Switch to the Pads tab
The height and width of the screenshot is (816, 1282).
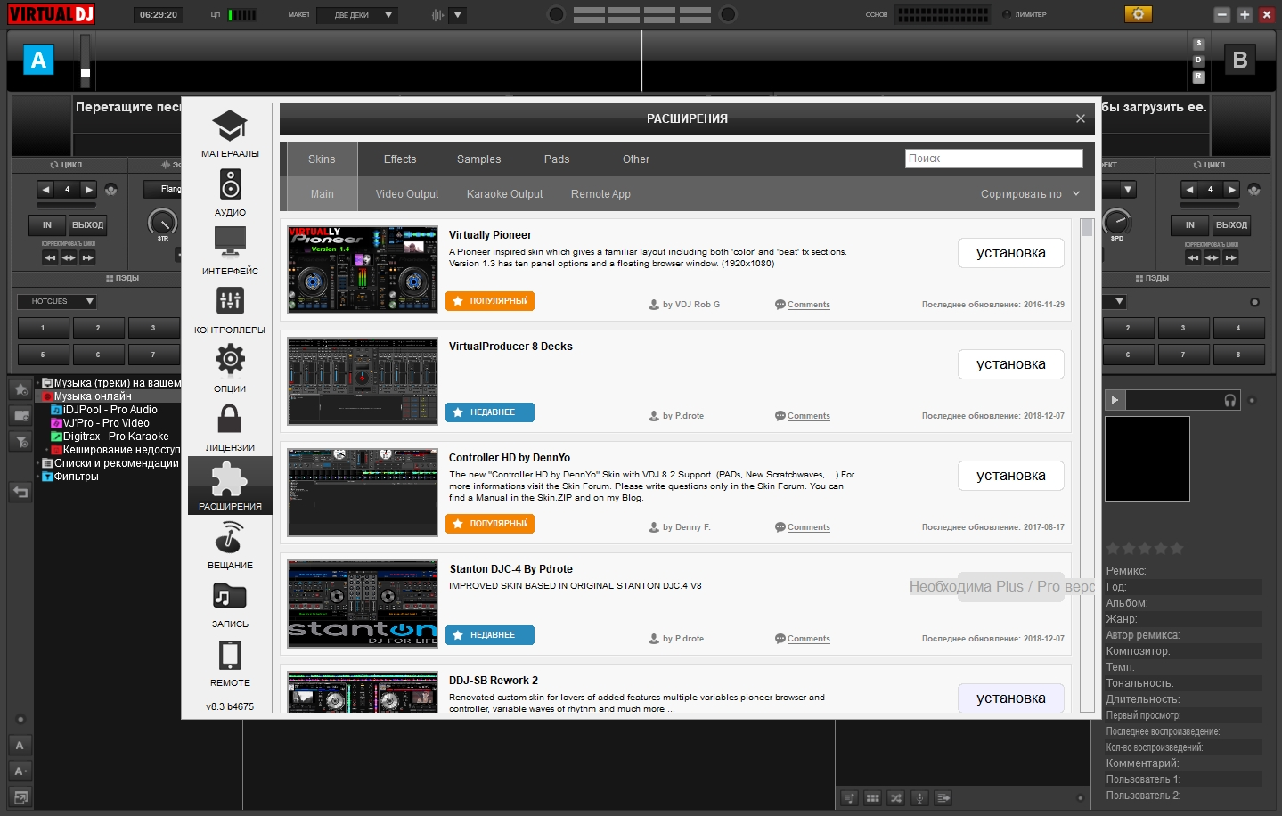(557, 159)
